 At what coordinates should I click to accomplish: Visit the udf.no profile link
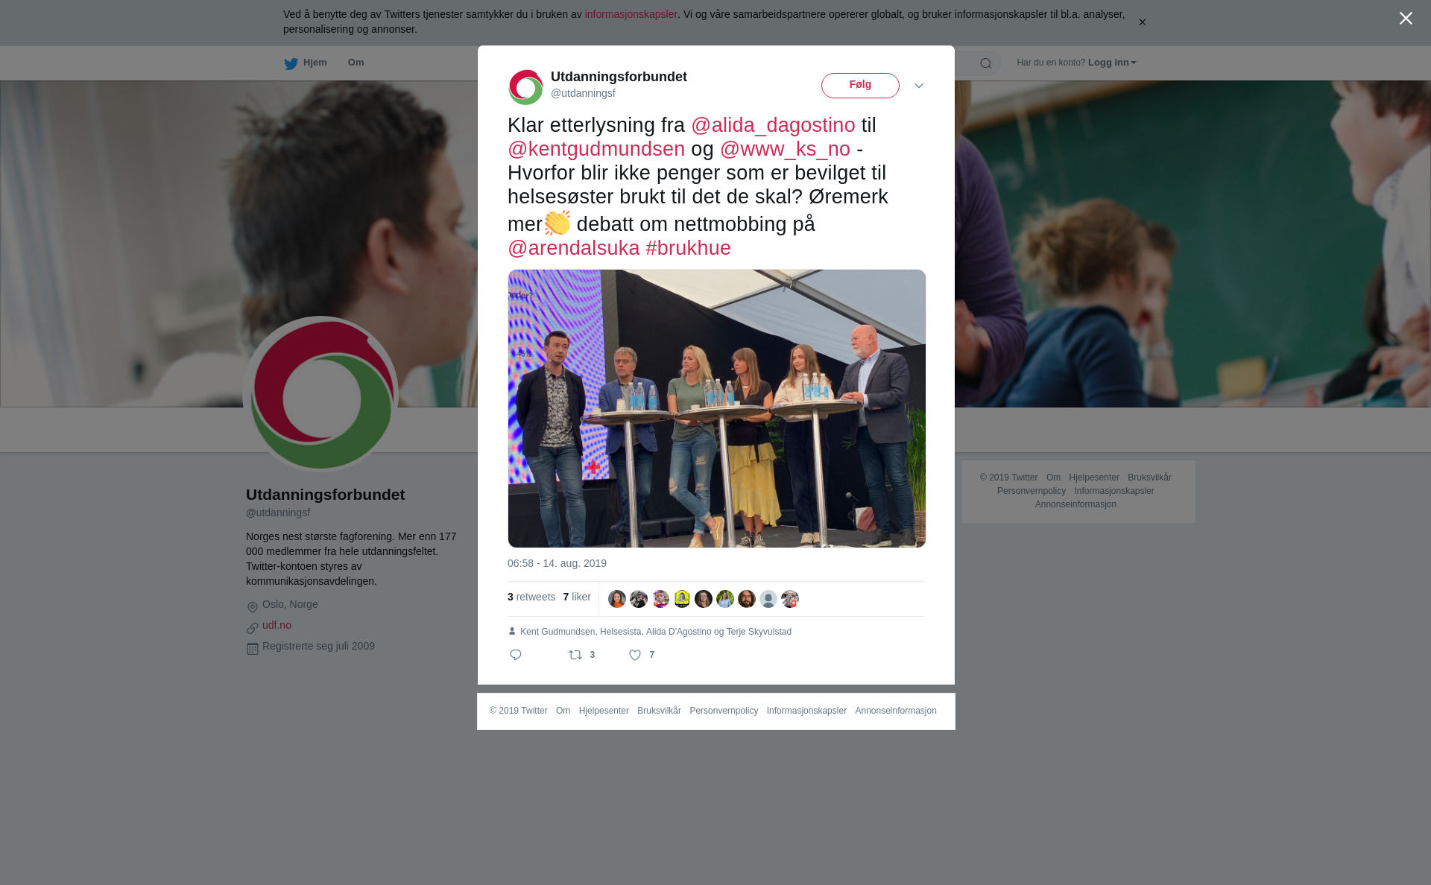277,625
